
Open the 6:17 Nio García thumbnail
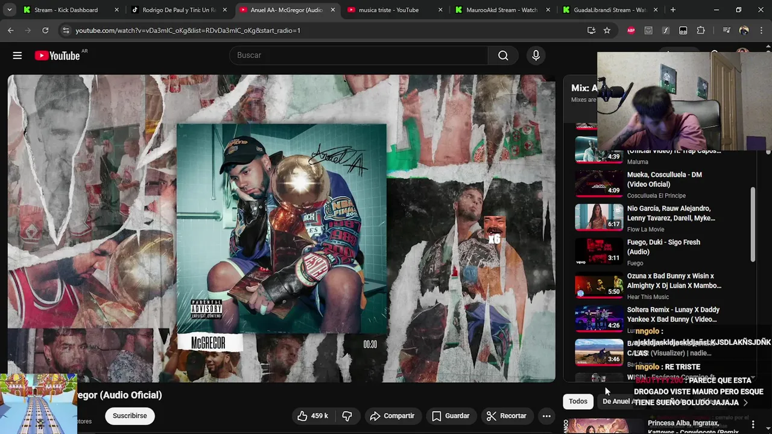click(x=599, y=217)
